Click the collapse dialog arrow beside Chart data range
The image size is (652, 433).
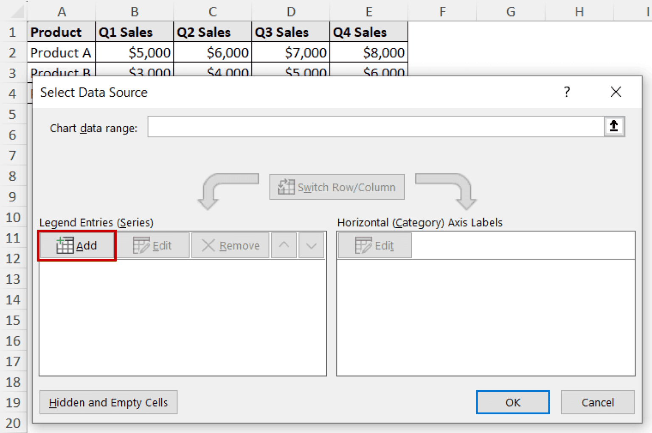click(x=613, y=126)
